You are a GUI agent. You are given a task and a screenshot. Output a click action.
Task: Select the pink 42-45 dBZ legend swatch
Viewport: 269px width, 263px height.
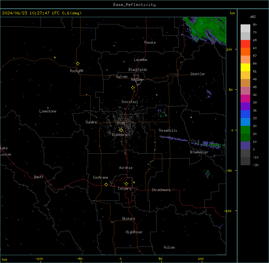tap(245, 91)
